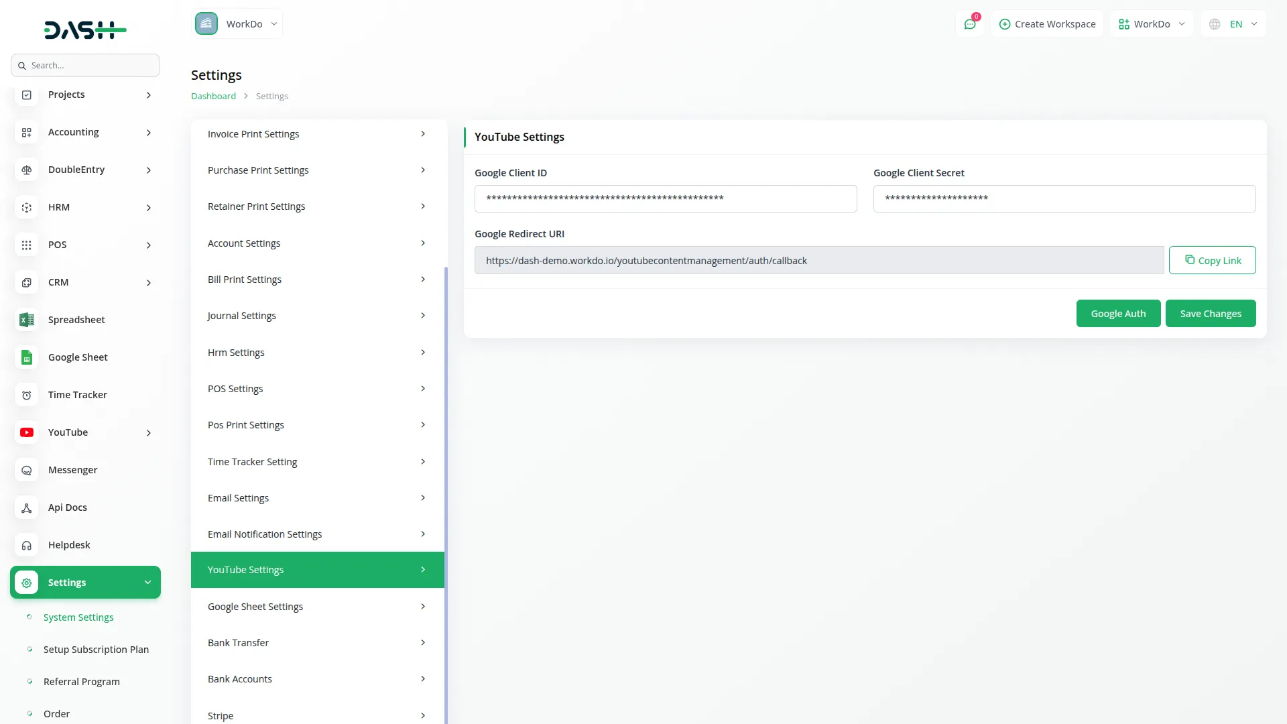Copy the Google Redirect URI link
This screenshot has height=724, width=1287.
[x=1213, y=260]
